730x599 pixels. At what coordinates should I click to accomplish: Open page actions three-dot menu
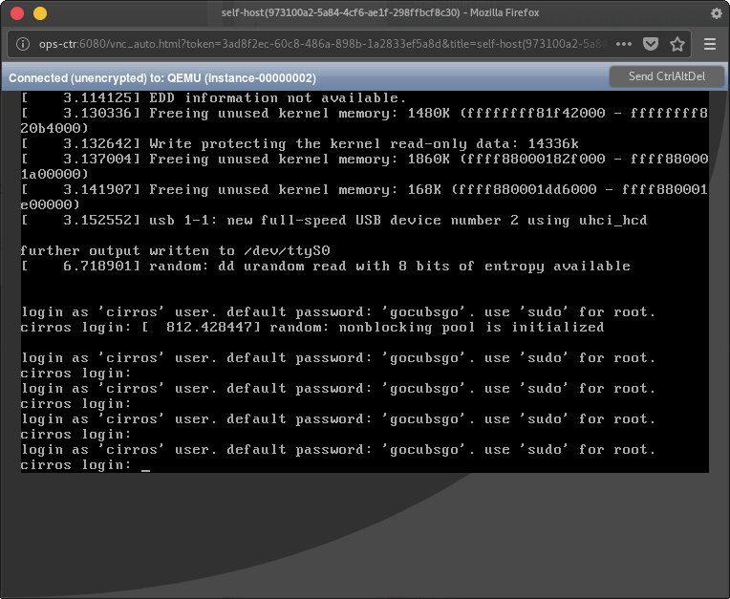coord(624,44)
